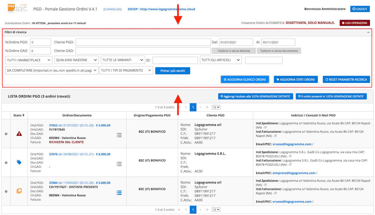Image resolution: width=375 pixels, height=215 pixels.
Task: Select page 1 in the top pagination
Action: 193,107
